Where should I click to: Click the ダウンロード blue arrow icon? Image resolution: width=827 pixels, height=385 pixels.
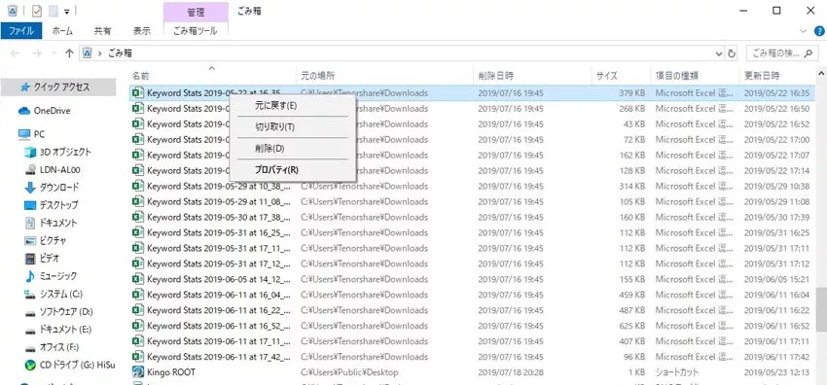pos(30,188)
